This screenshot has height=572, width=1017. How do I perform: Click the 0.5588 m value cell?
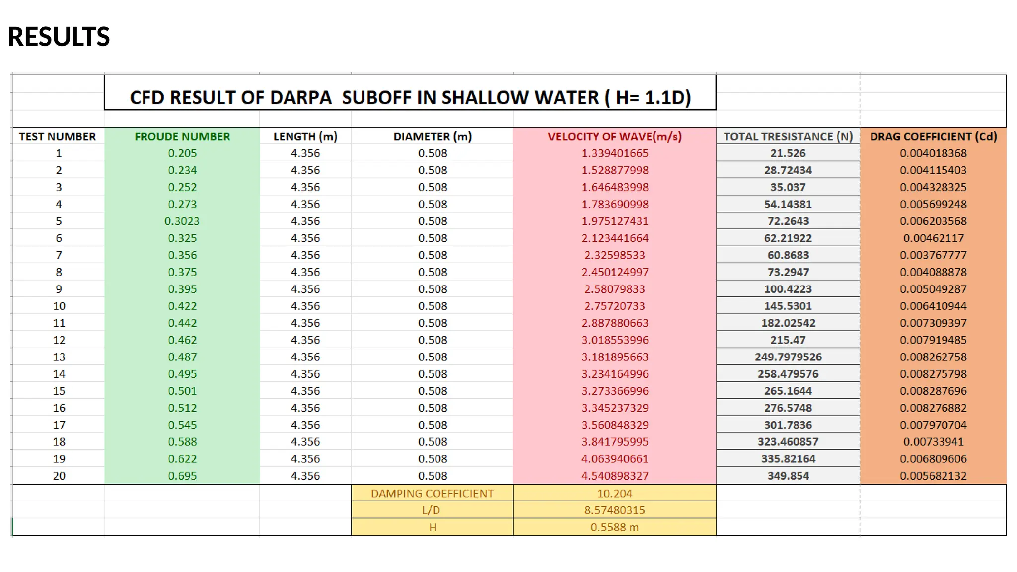point(615,527)
